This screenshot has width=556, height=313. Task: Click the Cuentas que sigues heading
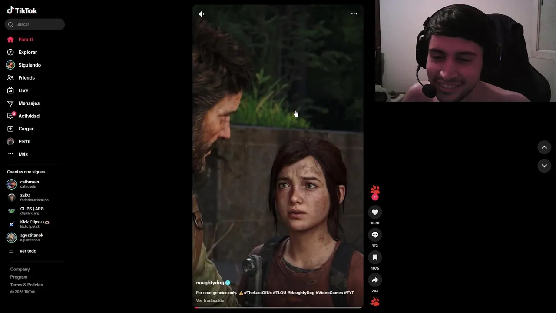[x=26, y=172]
